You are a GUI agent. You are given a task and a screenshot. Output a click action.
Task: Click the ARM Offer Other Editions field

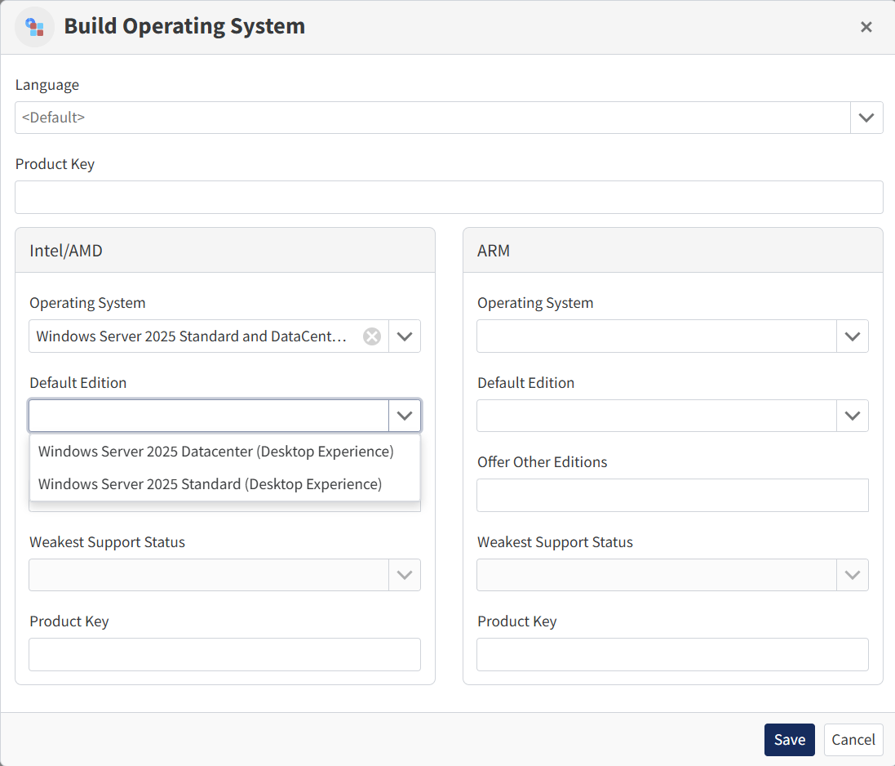point(672,496)
